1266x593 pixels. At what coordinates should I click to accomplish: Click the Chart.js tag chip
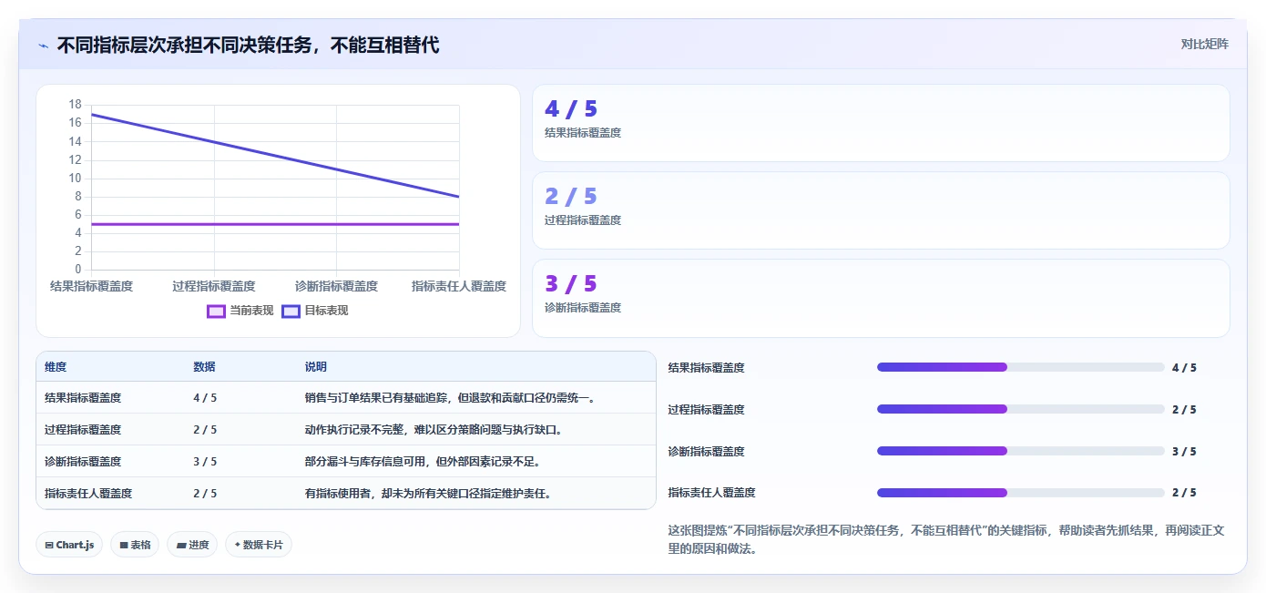(69, 545)
